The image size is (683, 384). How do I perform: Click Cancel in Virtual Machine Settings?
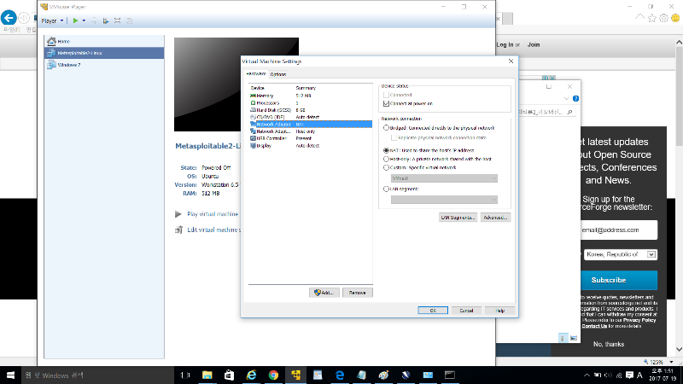pos(466,311)
